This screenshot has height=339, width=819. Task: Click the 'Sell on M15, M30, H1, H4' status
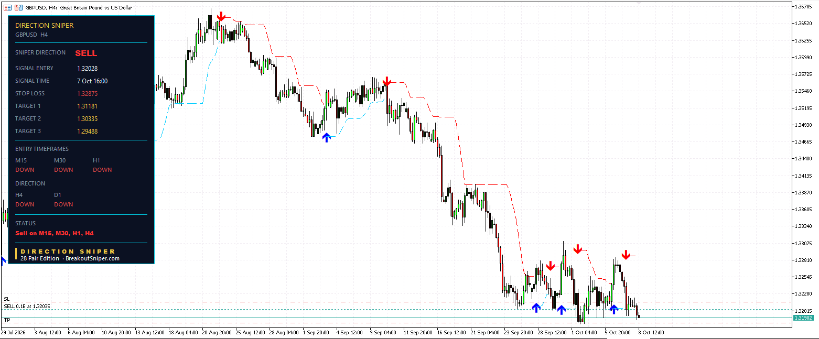point(55,233)
